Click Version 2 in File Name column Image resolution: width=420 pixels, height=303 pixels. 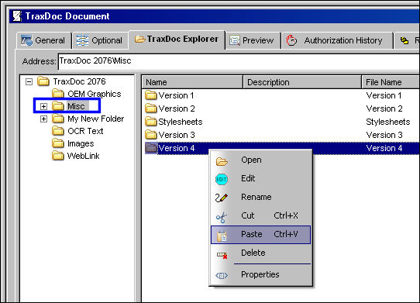(384, 108)
